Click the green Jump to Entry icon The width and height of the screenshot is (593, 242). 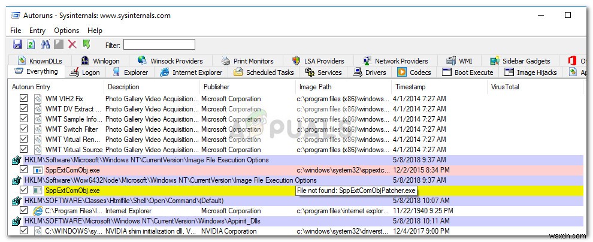point(86,44)
